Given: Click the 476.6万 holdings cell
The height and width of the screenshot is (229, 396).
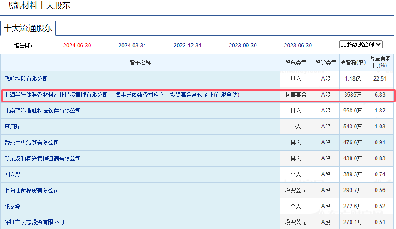Looking at the screenshot, I should [352, 142].
